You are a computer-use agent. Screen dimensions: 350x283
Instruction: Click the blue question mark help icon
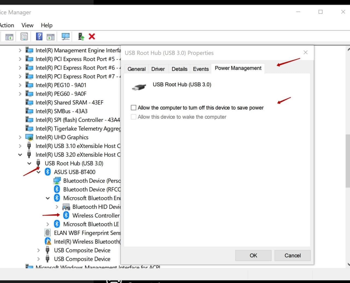[x=39, y=37]
